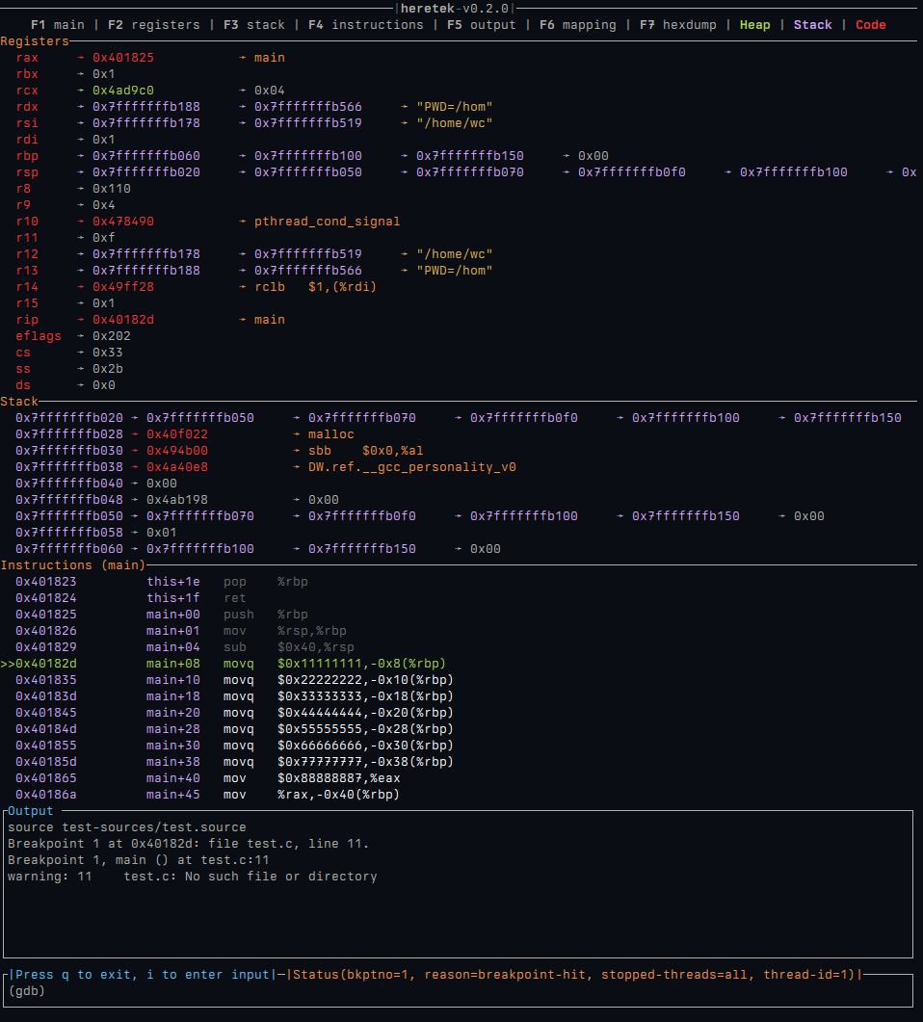The width and height of the screenshot is (923, 1022).
Task: Open the F3 stack view
Action: point(255,25)
